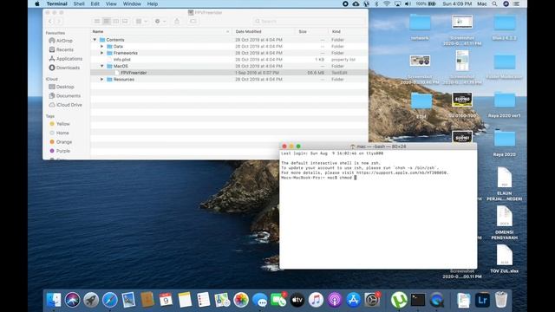This screenshot has height=312, width=555.
Task: Select the FPVFreerider file row
Action: coord(229,73)
